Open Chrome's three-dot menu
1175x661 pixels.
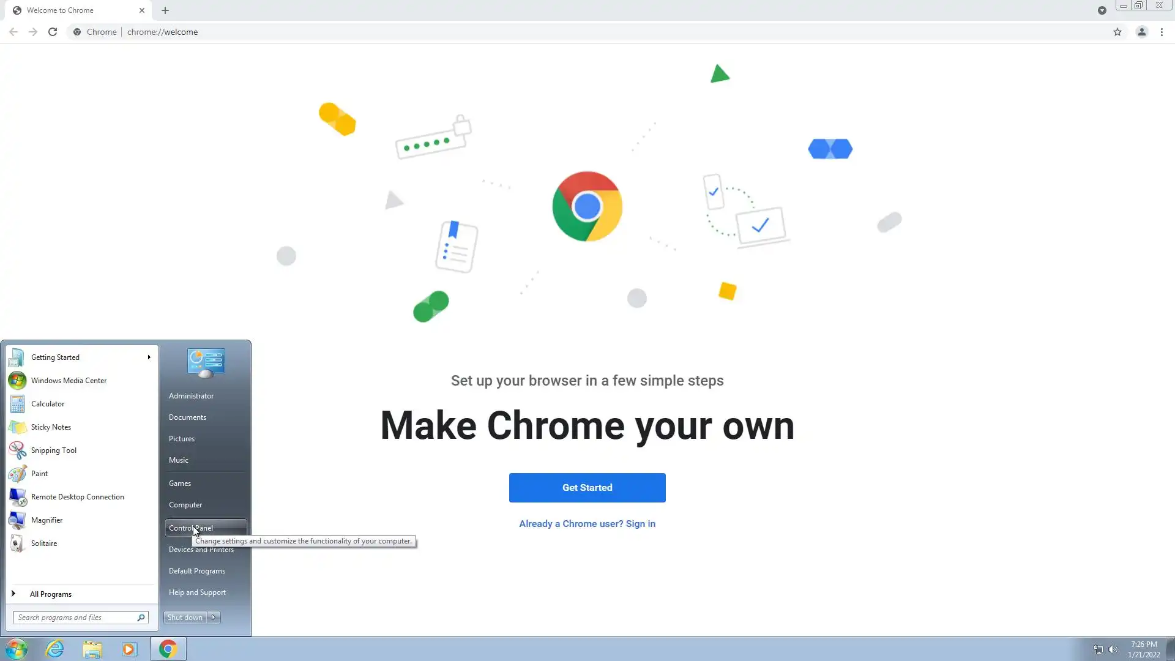tap(1162, 32)
